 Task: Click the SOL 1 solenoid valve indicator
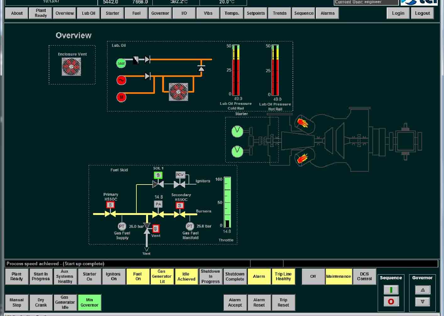[x=158, y=175]
